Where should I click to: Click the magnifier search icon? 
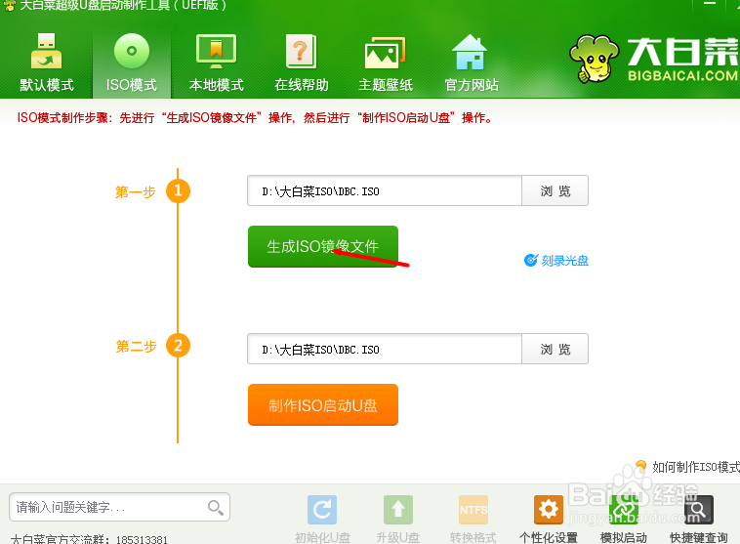(x=215, y=507)
